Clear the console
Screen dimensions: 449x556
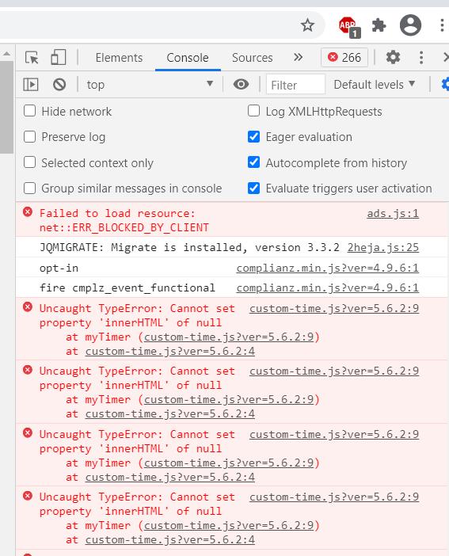tap(59, 85)
